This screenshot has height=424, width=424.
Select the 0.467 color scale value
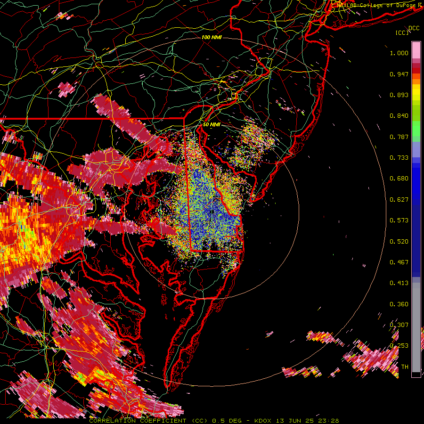[x=399, y=262]
